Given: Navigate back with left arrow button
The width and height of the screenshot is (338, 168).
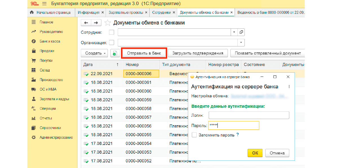Looking at the screenshot, I should pyautogui.click(x=86, y=23).
